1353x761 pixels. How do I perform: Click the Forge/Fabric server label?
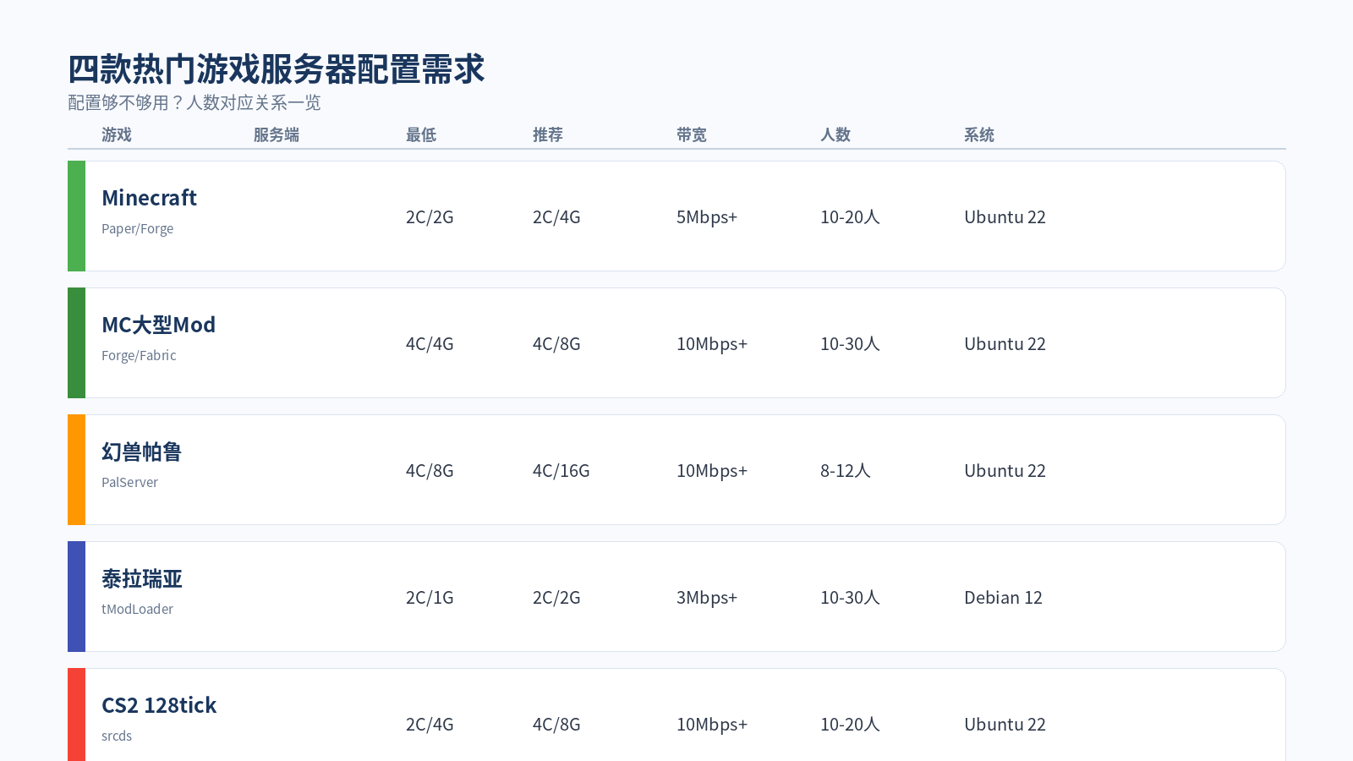click(x=139, y=356)
